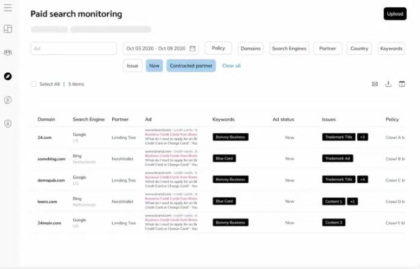This screenshot has height=269, width=420.
Task: Click the Upload button
Action: click(x=395, y=14)
